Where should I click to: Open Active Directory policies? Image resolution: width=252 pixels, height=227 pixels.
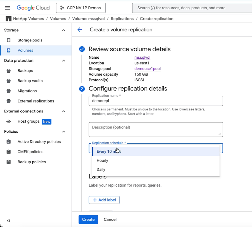pyautogui.click(x=39, y=142)
